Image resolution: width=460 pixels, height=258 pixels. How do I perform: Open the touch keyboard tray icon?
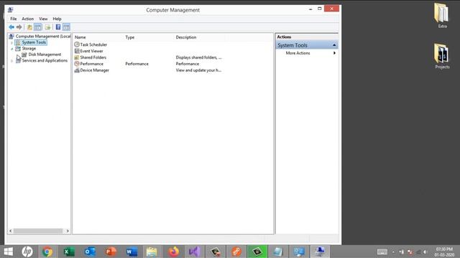pos(382,252)
